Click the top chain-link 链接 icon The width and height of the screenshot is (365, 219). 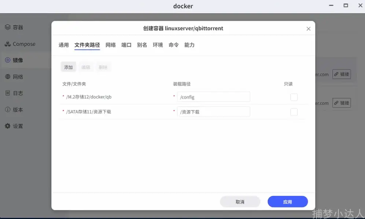(x=342, y=74)
